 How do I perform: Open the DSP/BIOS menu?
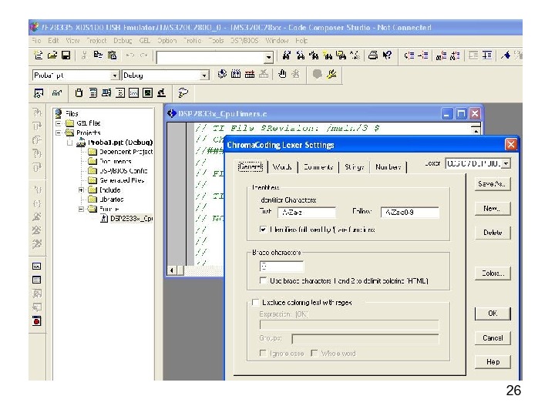click(x=244, y=41)
